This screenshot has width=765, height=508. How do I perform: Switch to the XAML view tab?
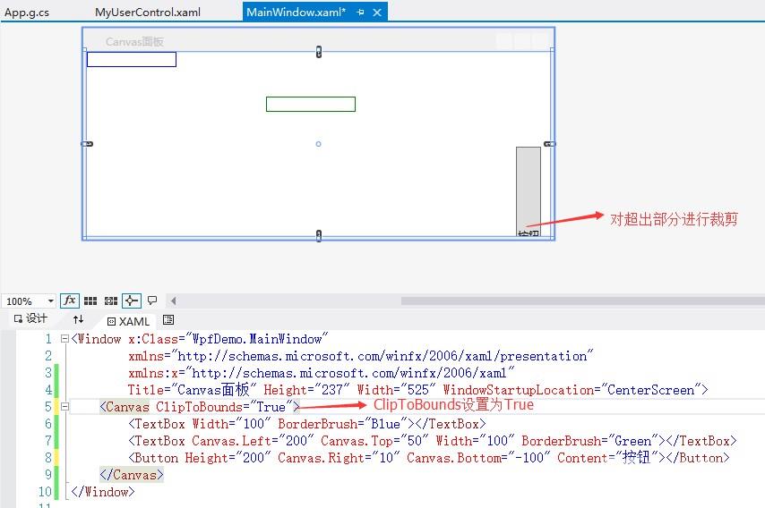(128, 321)
